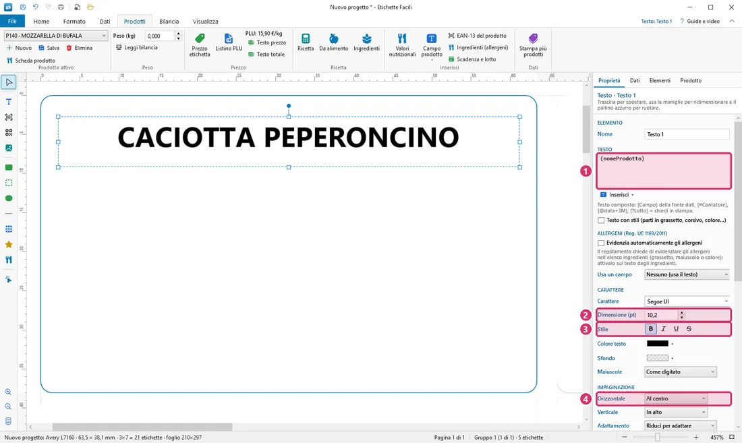Viewport: 742px width, 443px height.
Task: Open the Colore testo color swatch
Action: point(658,344)
